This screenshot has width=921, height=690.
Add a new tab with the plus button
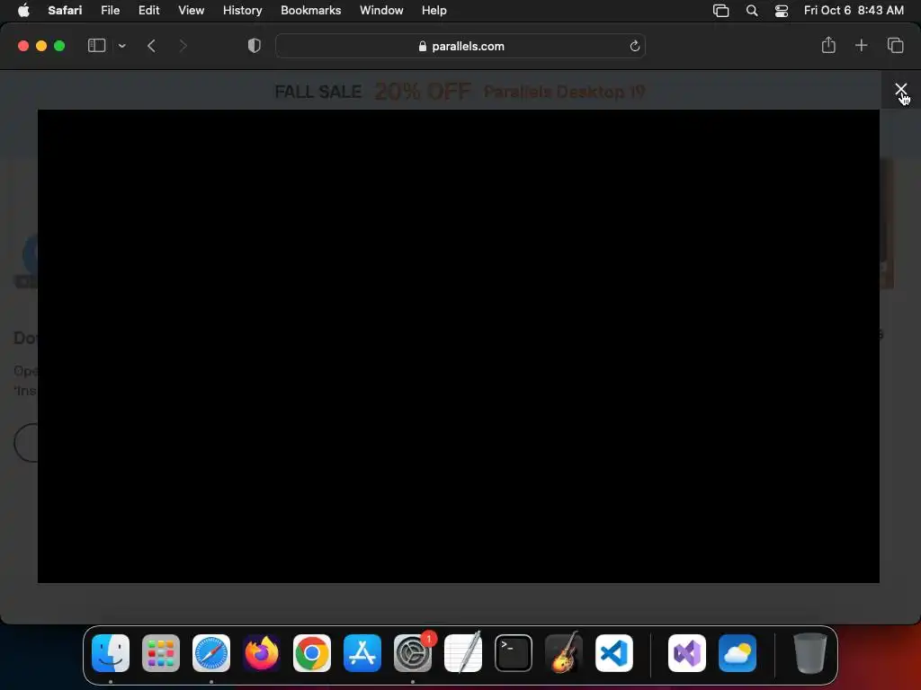(861, 45)
